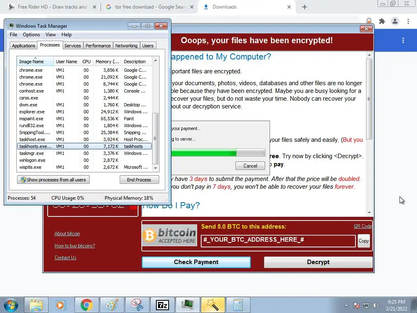Click ransomware text scrollbar down arrow
This screenshot has height=313, width=417.
click(369, 212)
